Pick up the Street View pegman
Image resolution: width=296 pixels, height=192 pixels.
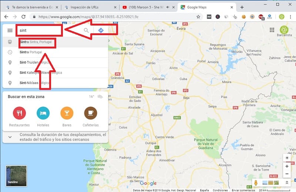[256, 183]
